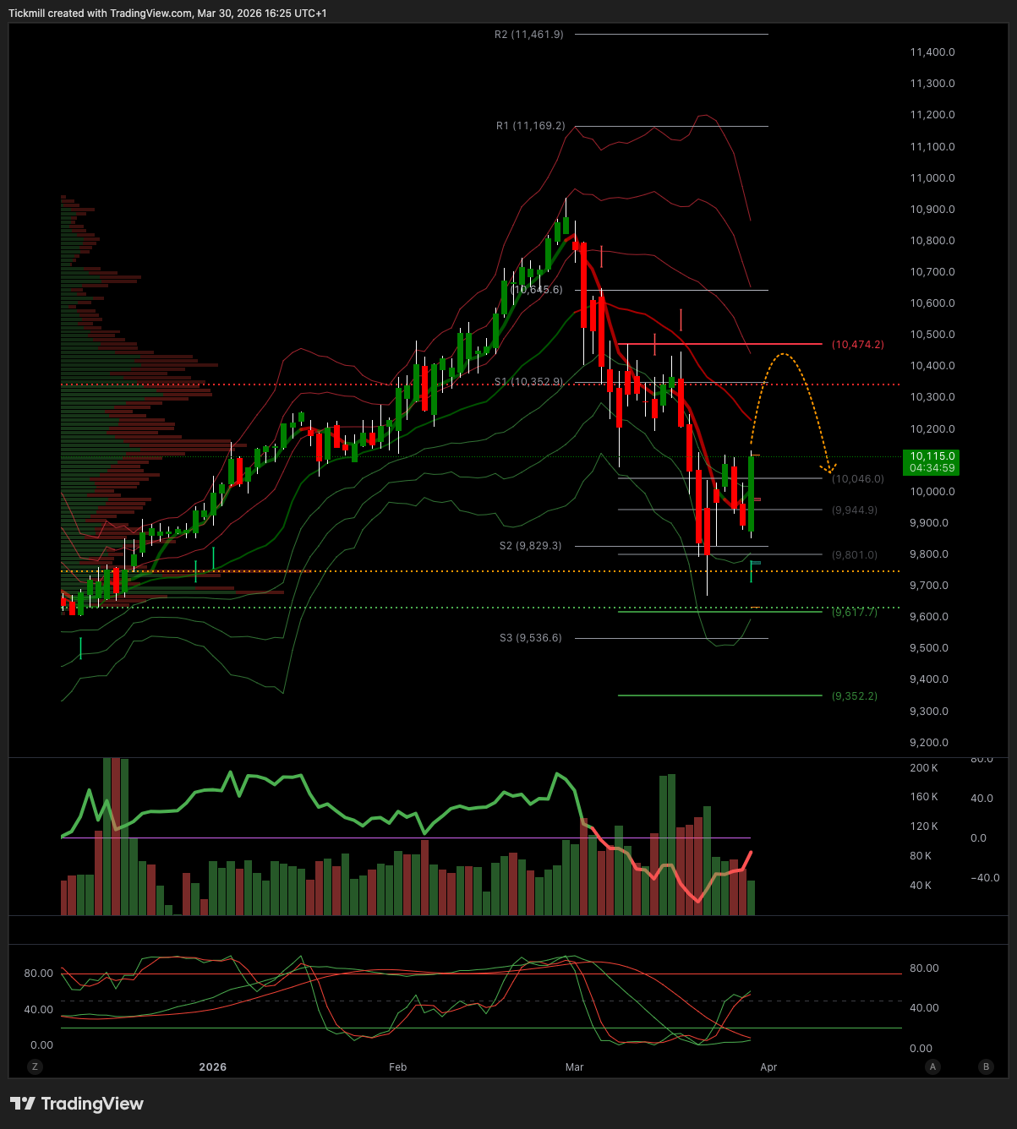The height and width of the screenshot is (1129, 1017).
Task: Click the TradingView logo at bottom left
Action: (x=76, y=1104)
